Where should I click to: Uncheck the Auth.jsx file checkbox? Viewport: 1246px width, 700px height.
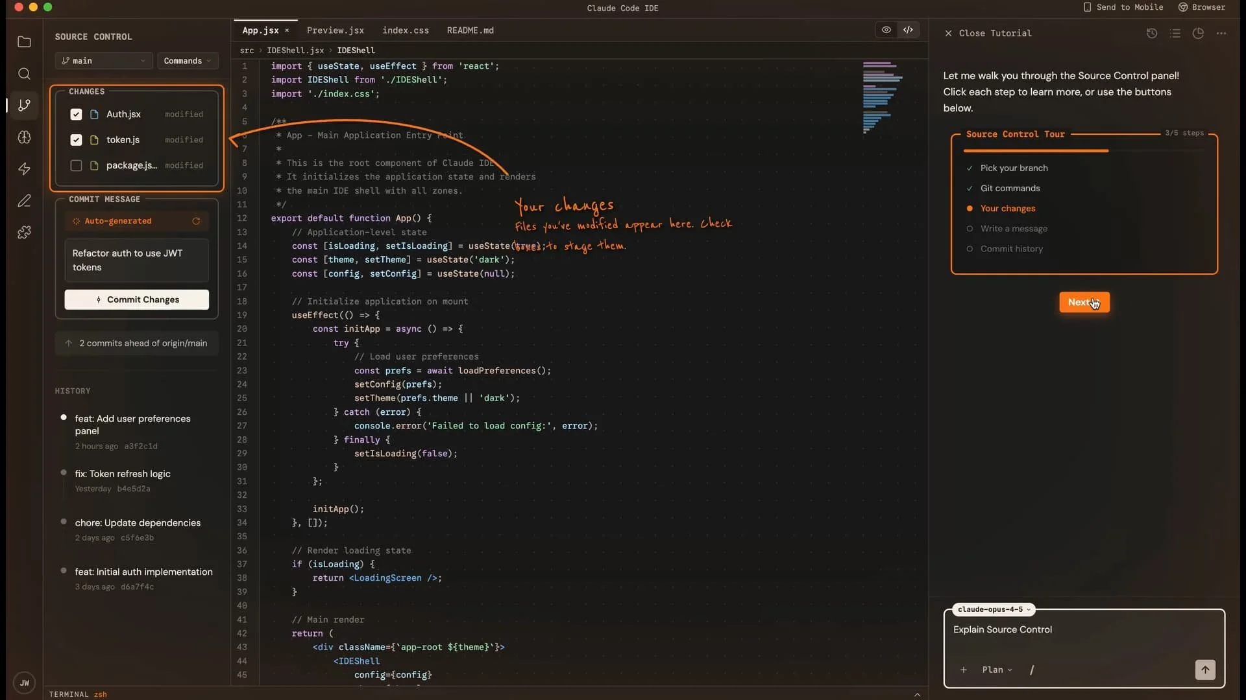coord(76,114)
